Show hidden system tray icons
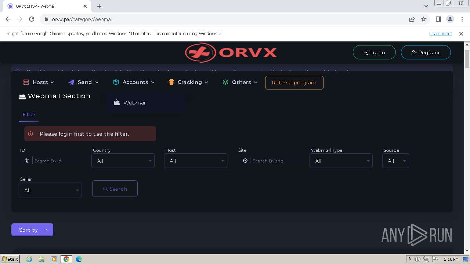 click(409, 259)
